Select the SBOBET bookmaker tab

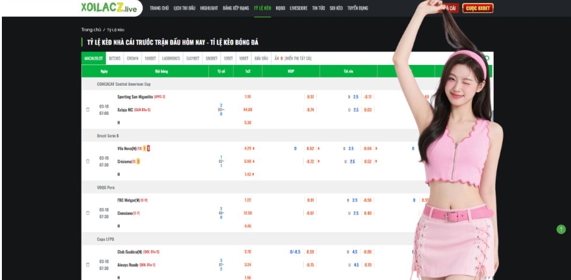[212, 58]
